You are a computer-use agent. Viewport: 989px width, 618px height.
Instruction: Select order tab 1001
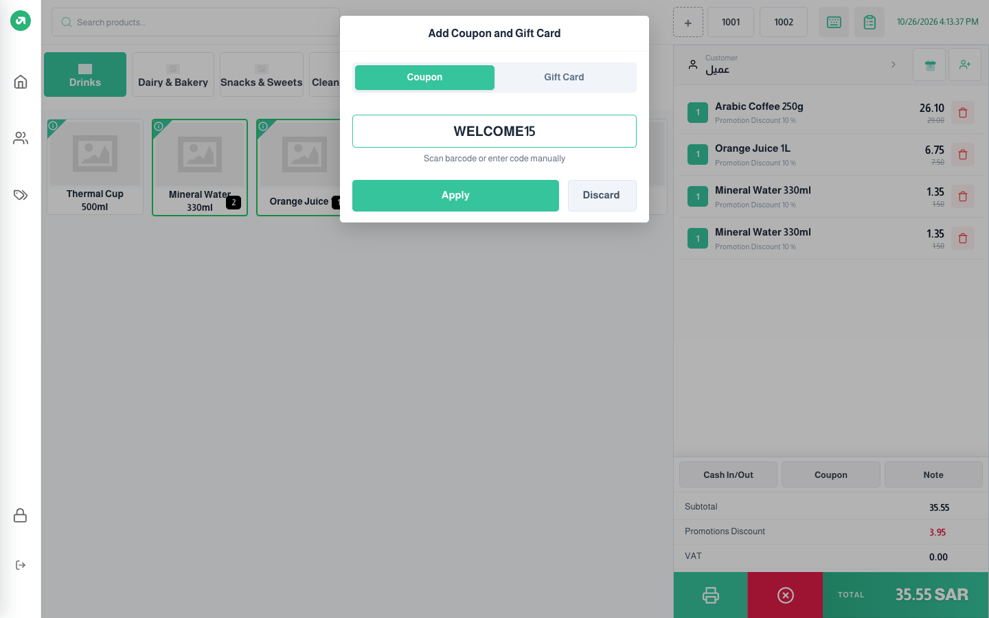pos(731,22)
